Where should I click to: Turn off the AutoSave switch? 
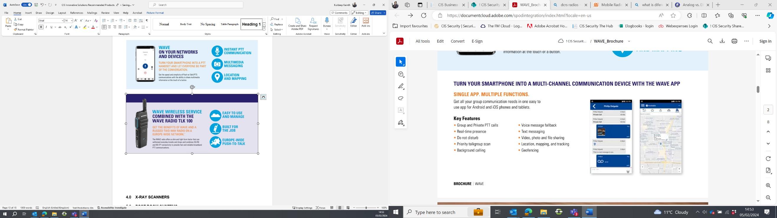coord(27,5)
